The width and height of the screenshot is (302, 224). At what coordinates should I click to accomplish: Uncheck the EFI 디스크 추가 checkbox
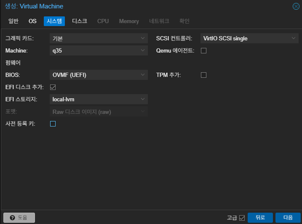[53, 87]
